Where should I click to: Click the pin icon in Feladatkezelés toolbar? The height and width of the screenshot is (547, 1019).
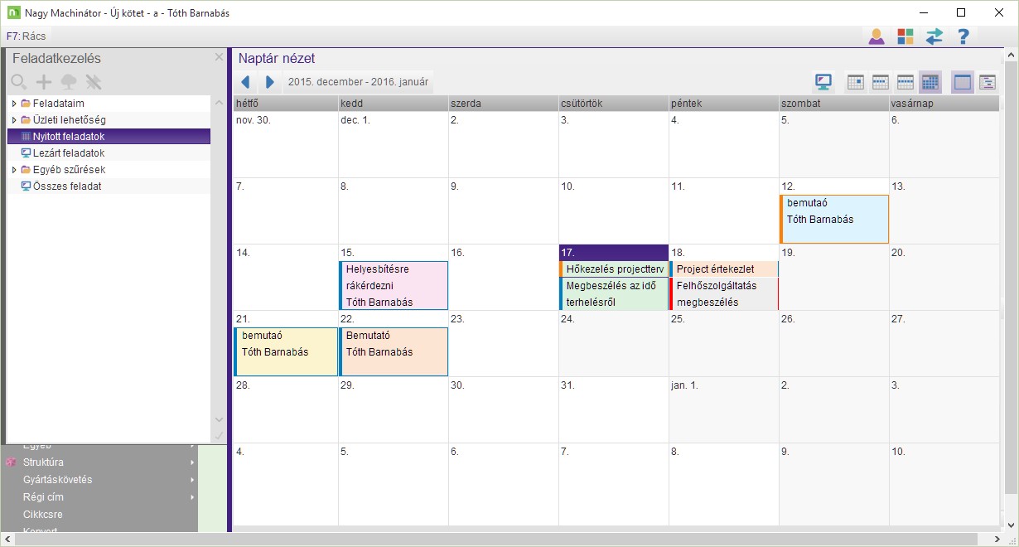[x=93, y=82]
